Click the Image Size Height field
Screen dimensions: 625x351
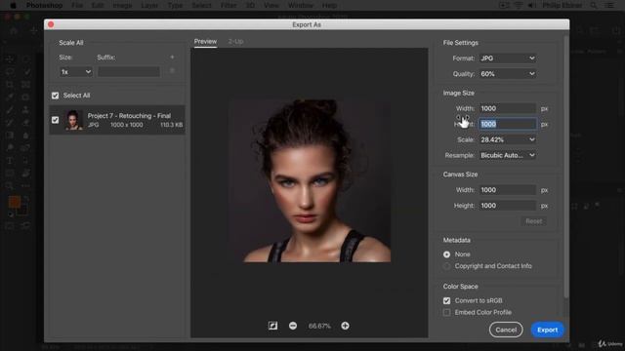pos(508,124)
